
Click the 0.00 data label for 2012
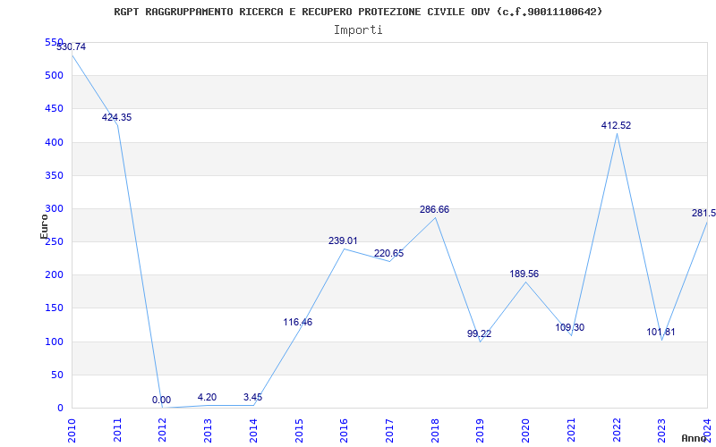[161, 400]
